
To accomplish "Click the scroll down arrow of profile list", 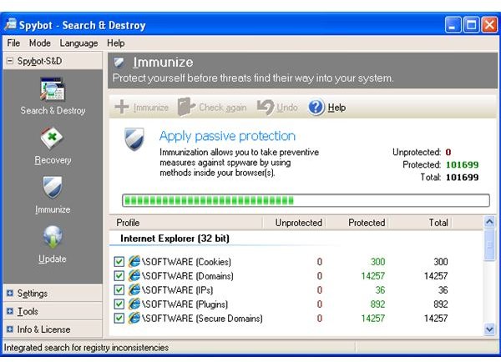I will [x=489, y=329].
